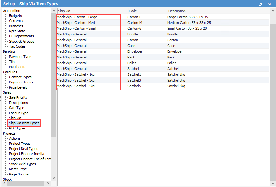Open Branches setup item

[16, 26]
